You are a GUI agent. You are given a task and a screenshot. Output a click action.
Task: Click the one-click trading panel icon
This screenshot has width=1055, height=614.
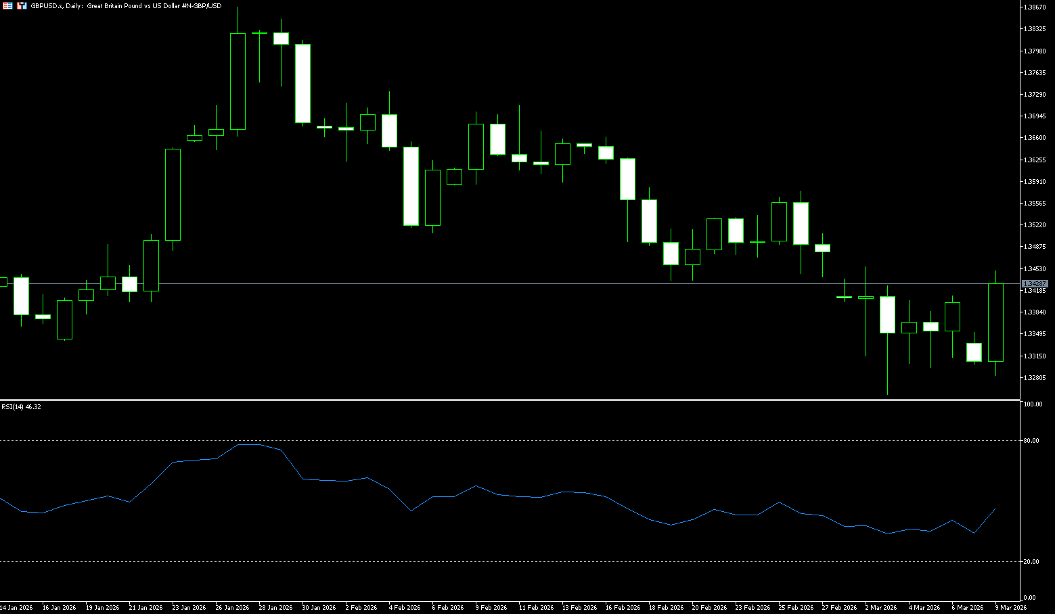[7, 5]
